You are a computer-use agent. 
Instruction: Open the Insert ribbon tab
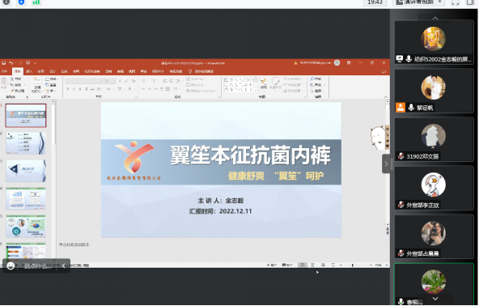point(29,71)
